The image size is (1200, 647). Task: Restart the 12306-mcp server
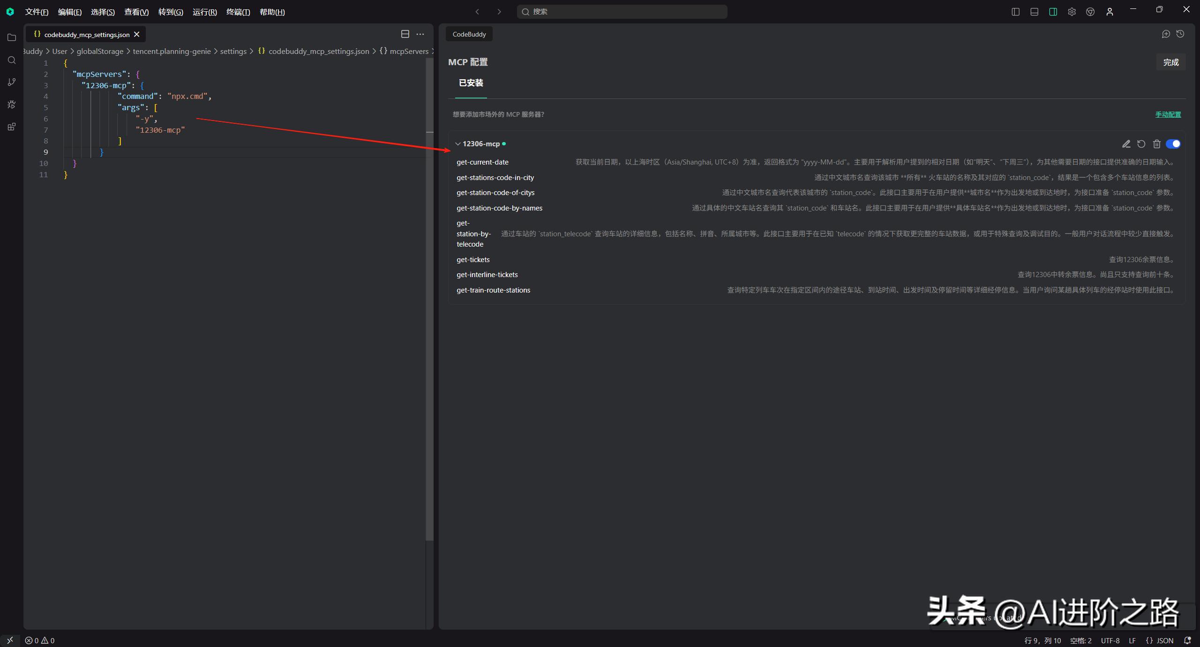click(1141, 144)
